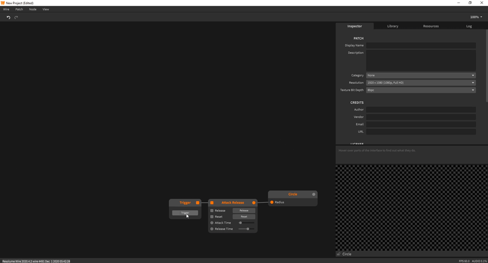
Task: Switch to the Library tab
Action: click(x=392, y=26)
